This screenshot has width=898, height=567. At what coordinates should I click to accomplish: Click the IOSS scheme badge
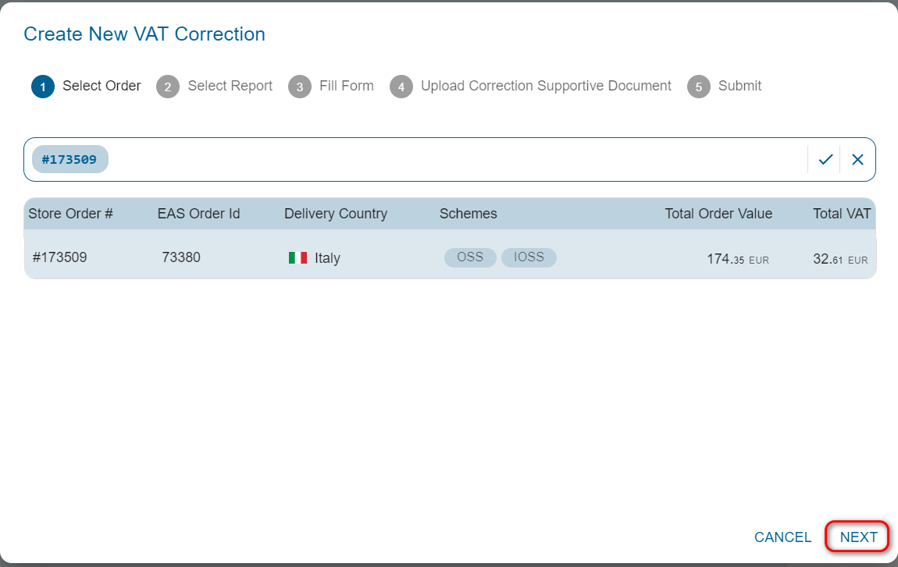pyautogui.click(x=529, y=257)
